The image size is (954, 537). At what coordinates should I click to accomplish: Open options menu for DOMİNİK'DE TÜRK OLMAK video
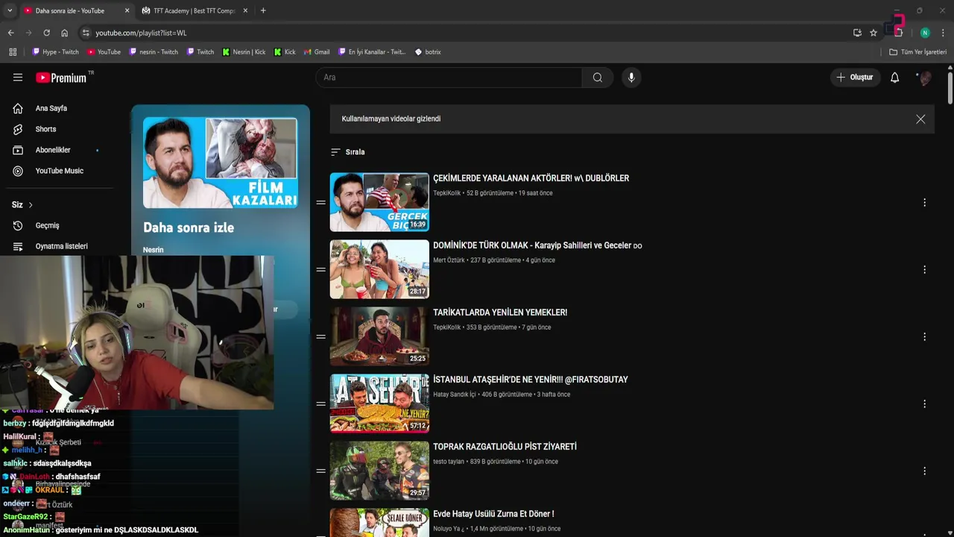[924, 270]
